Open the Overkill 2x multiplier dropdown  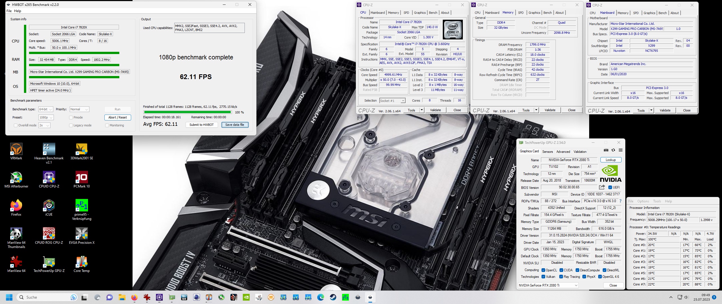(x=44, y=125)
